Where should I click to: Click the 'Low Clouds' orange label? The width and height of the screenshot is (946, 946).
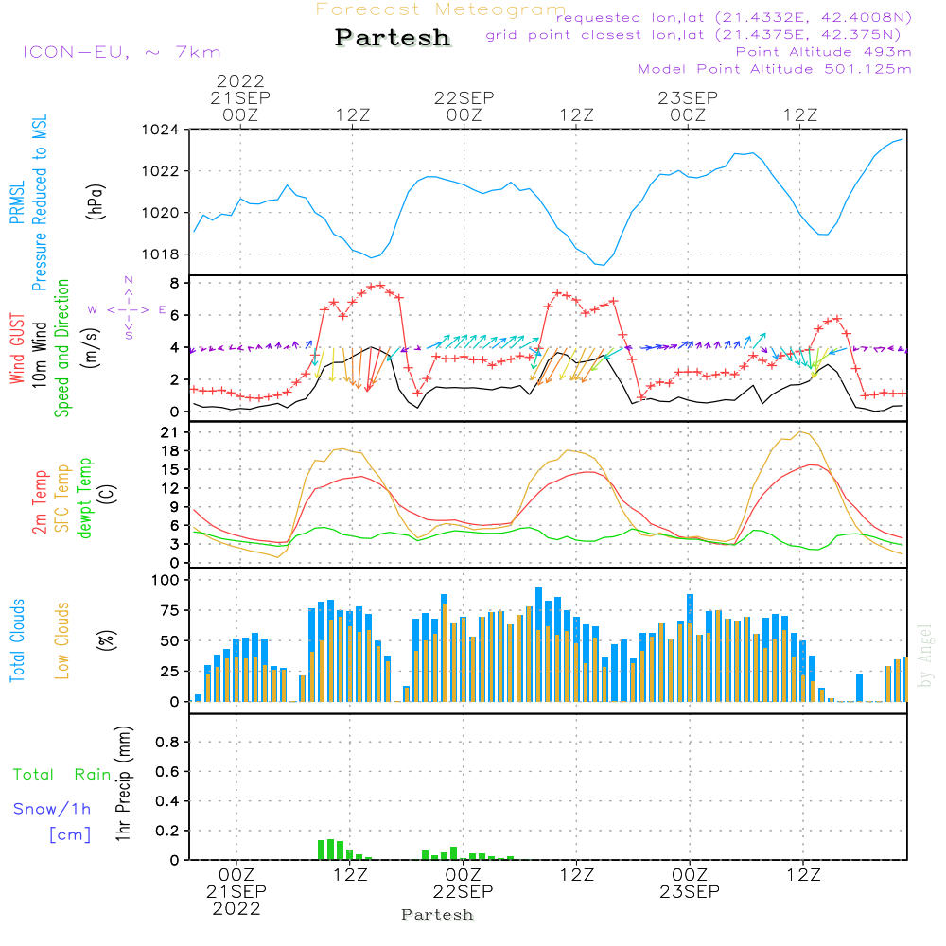click(x=62, y=640)
